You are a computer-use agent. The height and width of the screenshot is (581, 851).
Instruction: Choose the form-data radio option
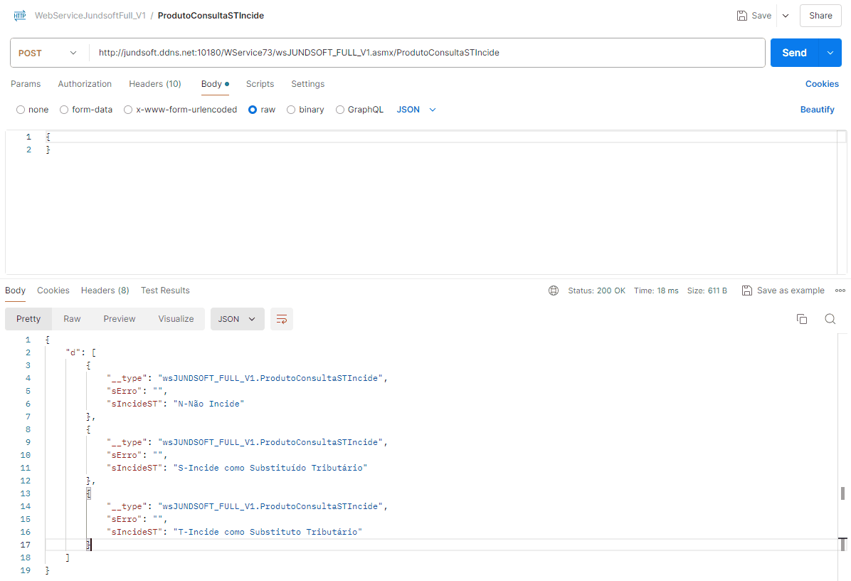[64, 110]
